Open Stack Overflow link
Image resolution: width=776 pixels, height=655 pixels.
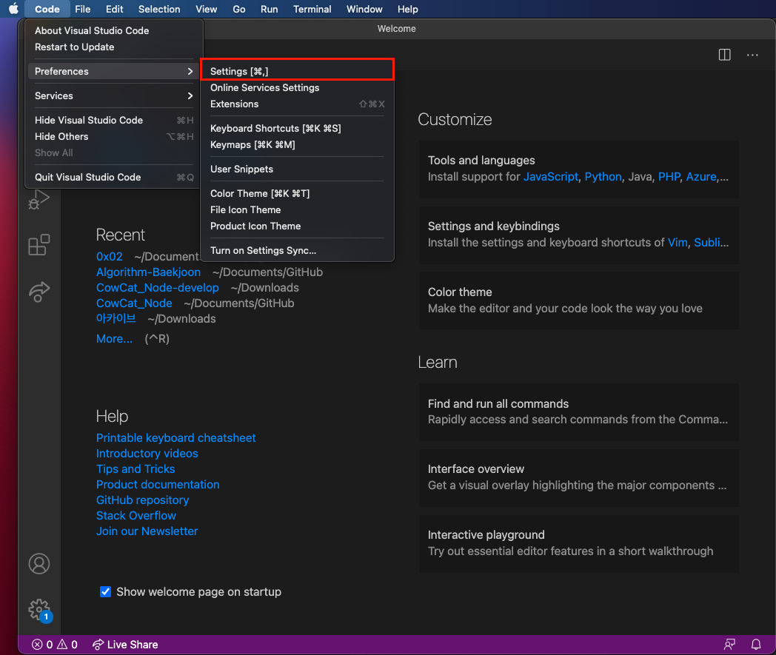pyautogui.click(x=136, y=516)
